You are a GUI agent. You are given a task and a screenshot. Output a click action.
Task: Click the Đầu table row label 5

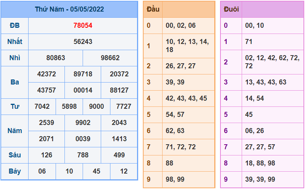tap(149, 115)
